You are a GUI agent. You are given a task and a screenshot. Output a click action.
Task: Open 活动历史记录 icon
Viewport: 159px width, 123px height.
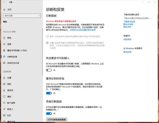(4, 63)
